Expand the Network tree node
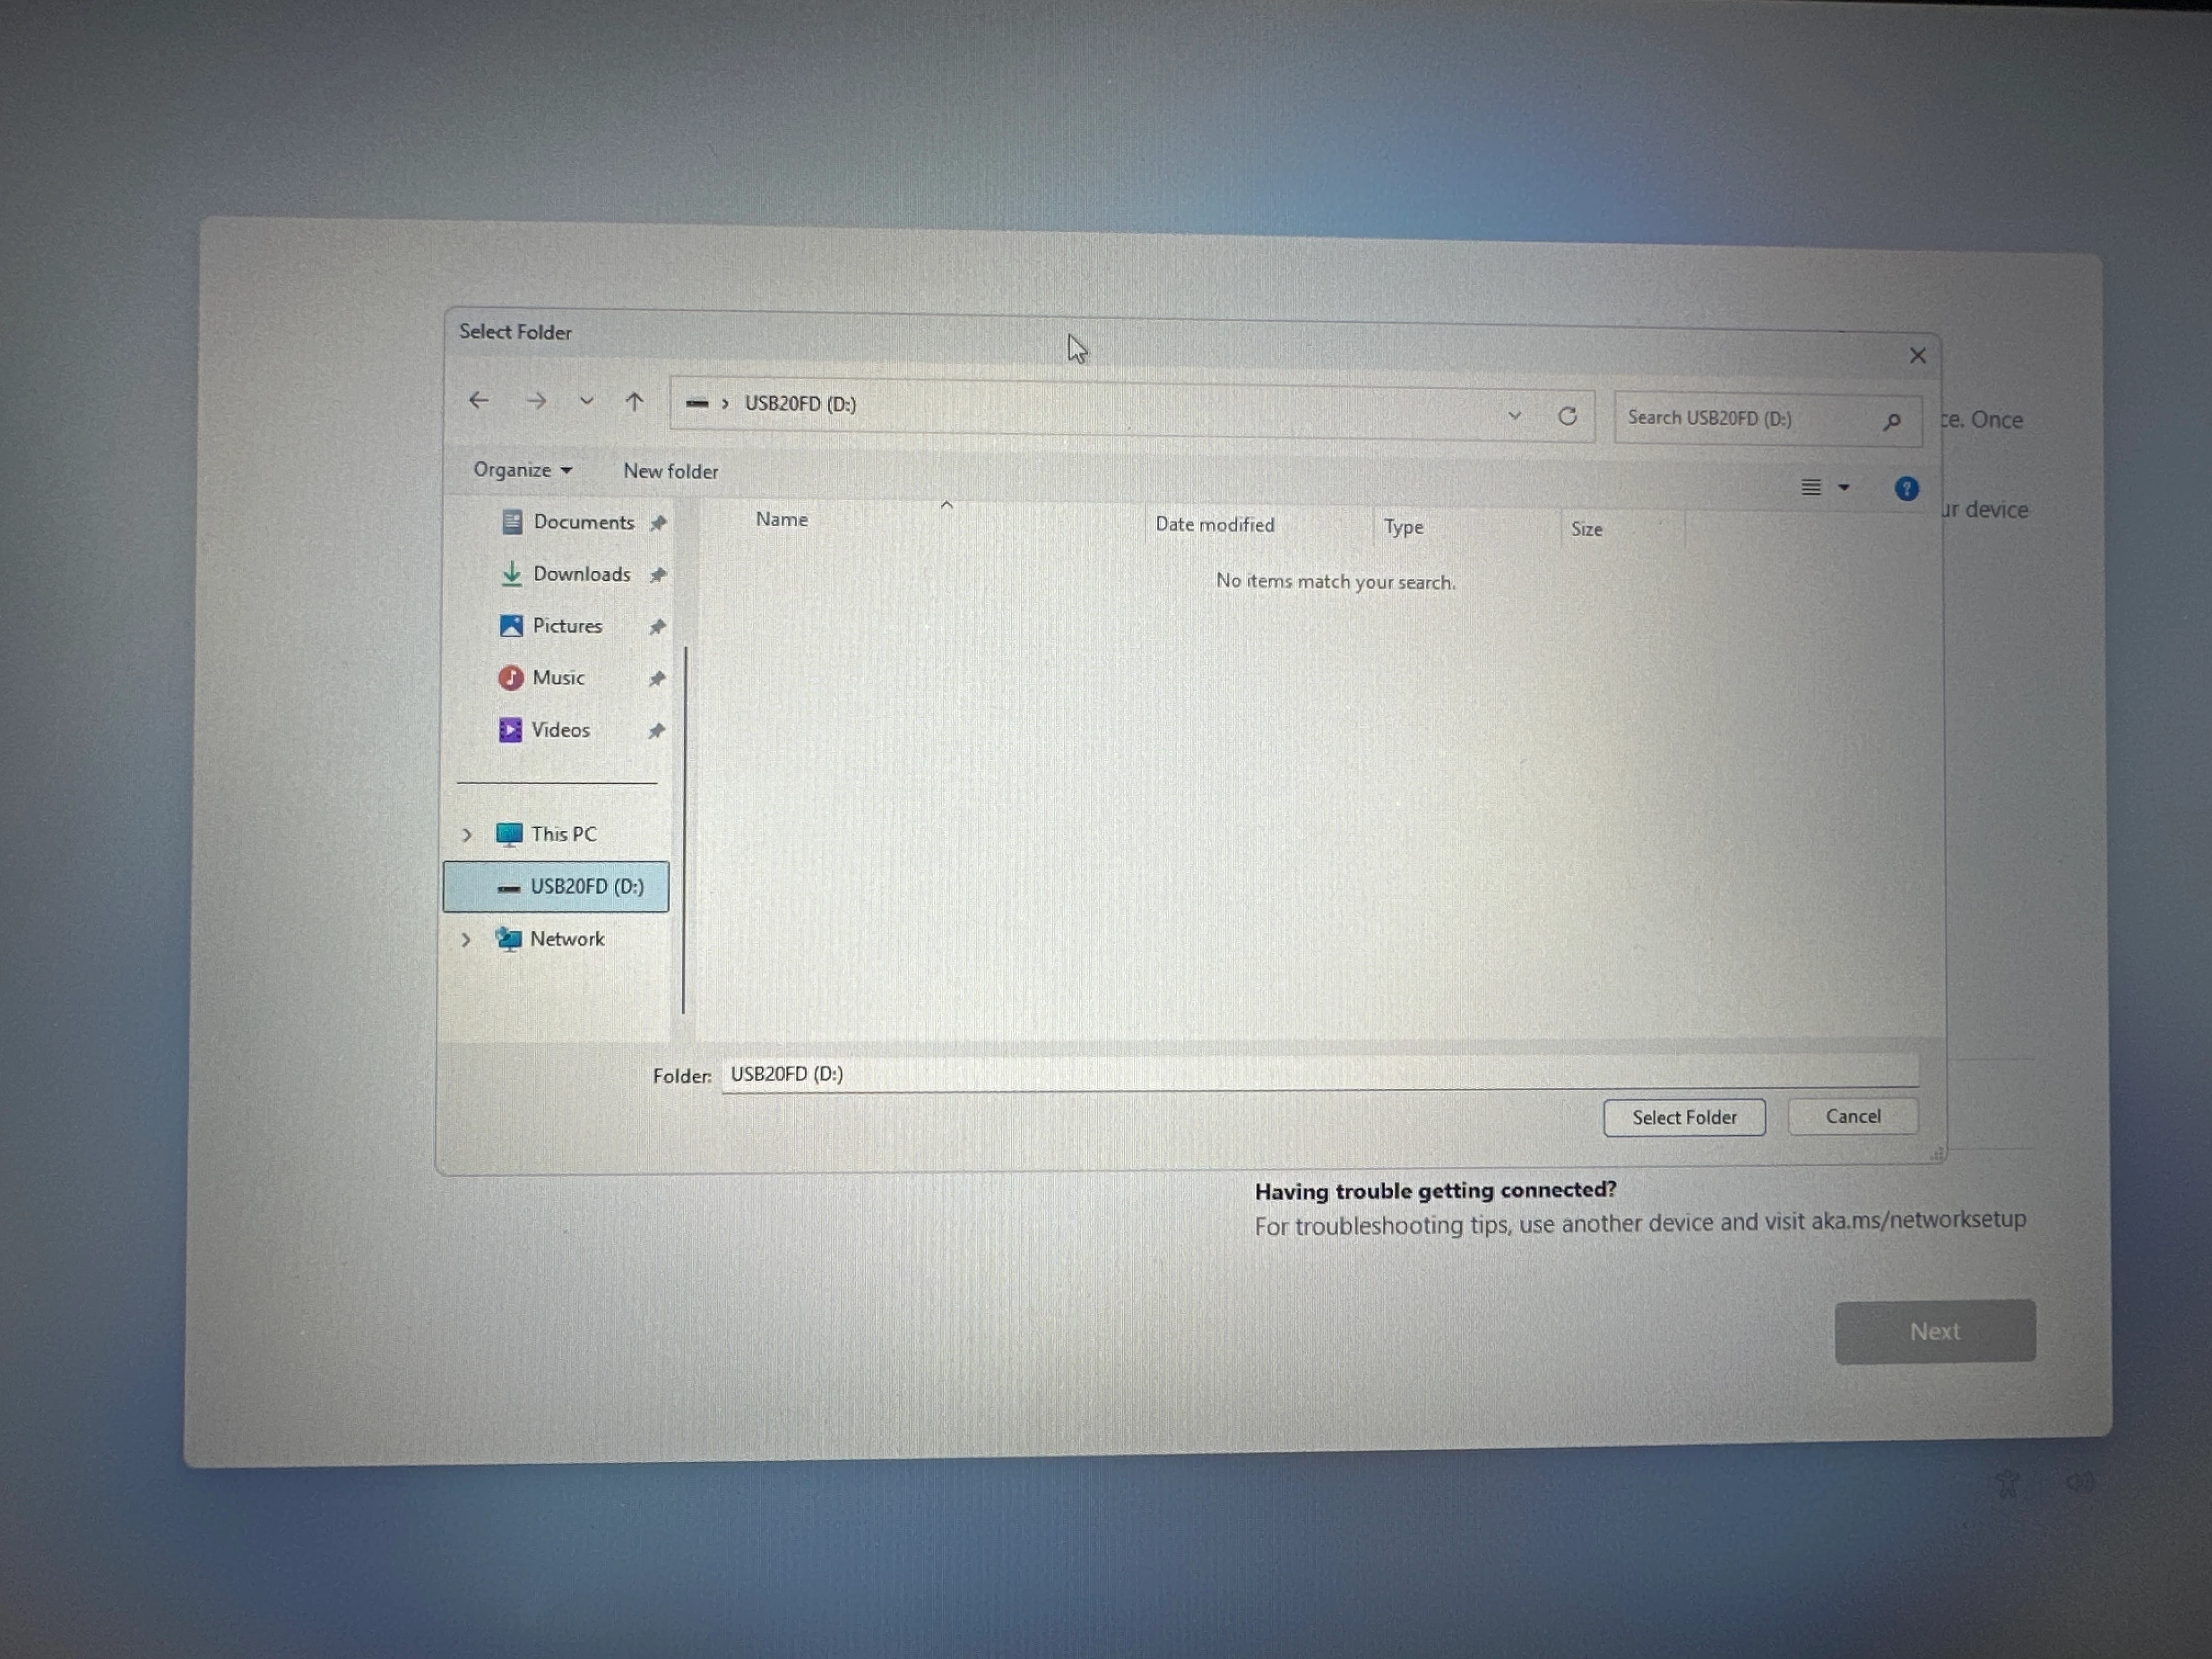The height and width of the screenshot is (1659, 2212). click(x=466, y=940)
